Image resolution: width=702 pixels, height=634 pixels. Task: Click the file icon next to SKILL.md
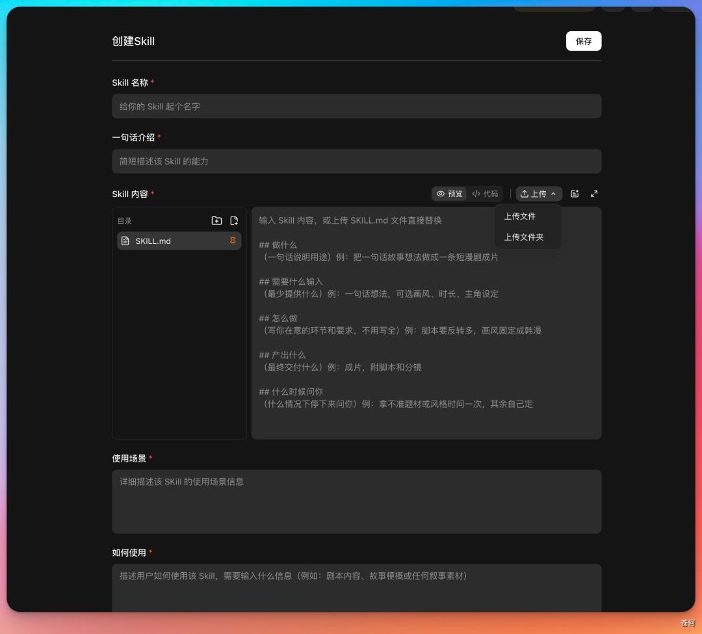click(x=125, y=241)
